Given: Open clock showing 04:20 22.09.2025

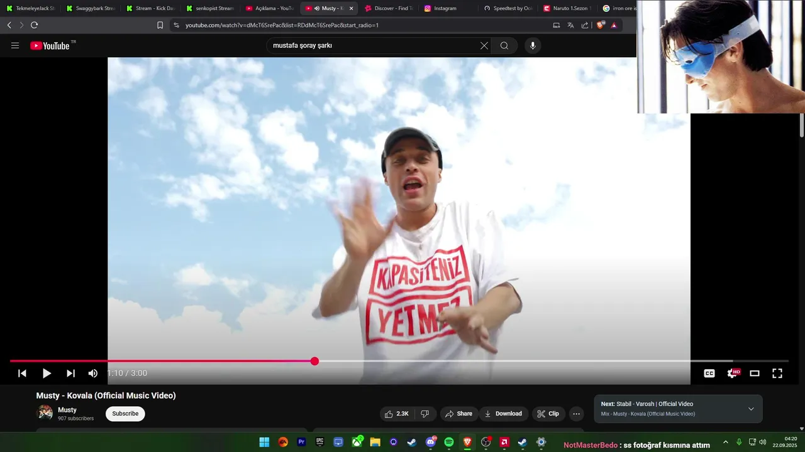Looking at the screenshot, I should (x=786, y=442).
